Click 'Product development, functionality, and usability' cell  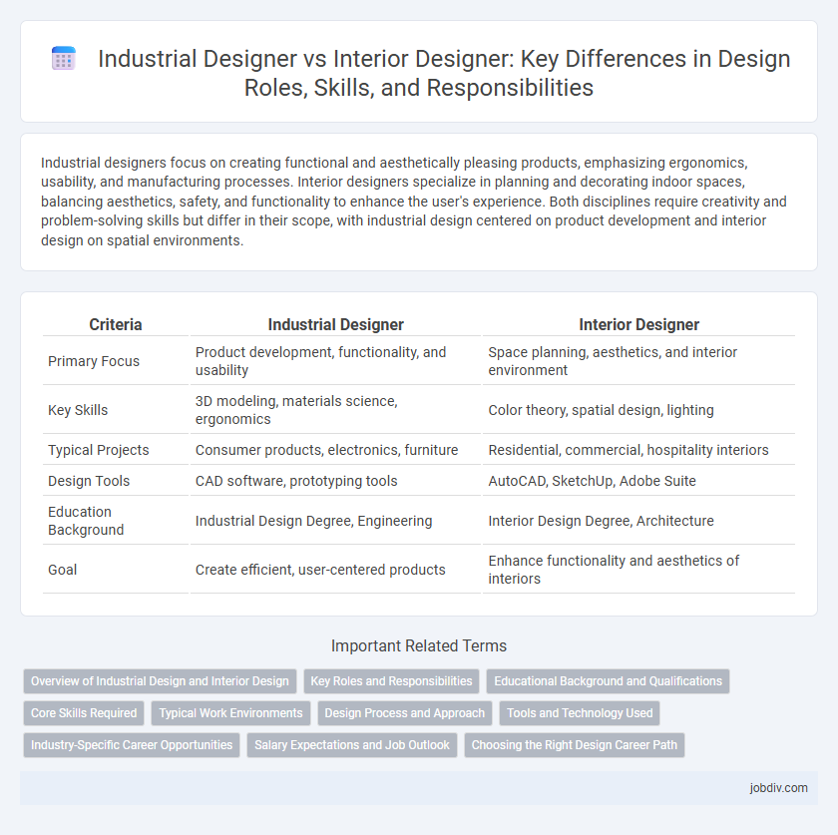[335, 361]
